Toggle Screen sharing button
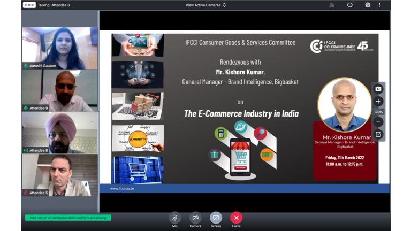Screen dimensions: 411x231 pos(216,218)
